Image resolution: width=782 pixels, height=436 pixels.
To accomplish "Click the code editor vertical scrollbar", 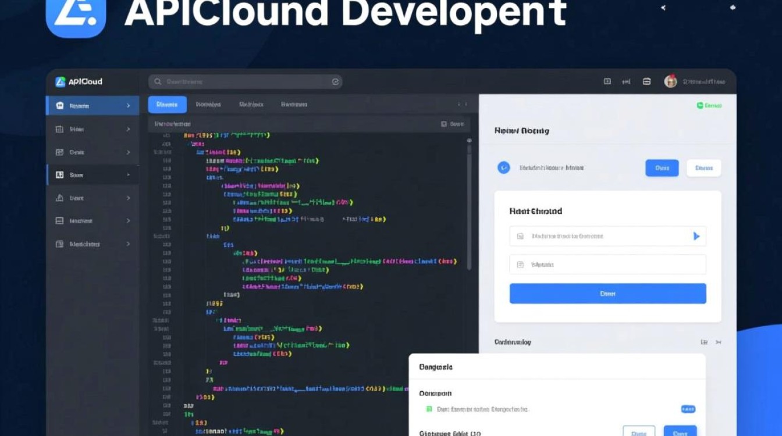I will 469,203.
